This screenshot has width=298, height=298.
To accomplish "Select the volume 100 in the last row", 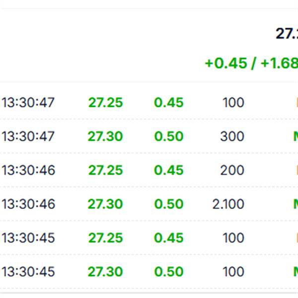I will [x=233, y=271].
